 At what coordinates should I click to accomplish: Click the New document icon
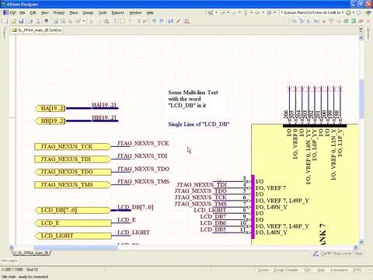click(x=5, y=21)
